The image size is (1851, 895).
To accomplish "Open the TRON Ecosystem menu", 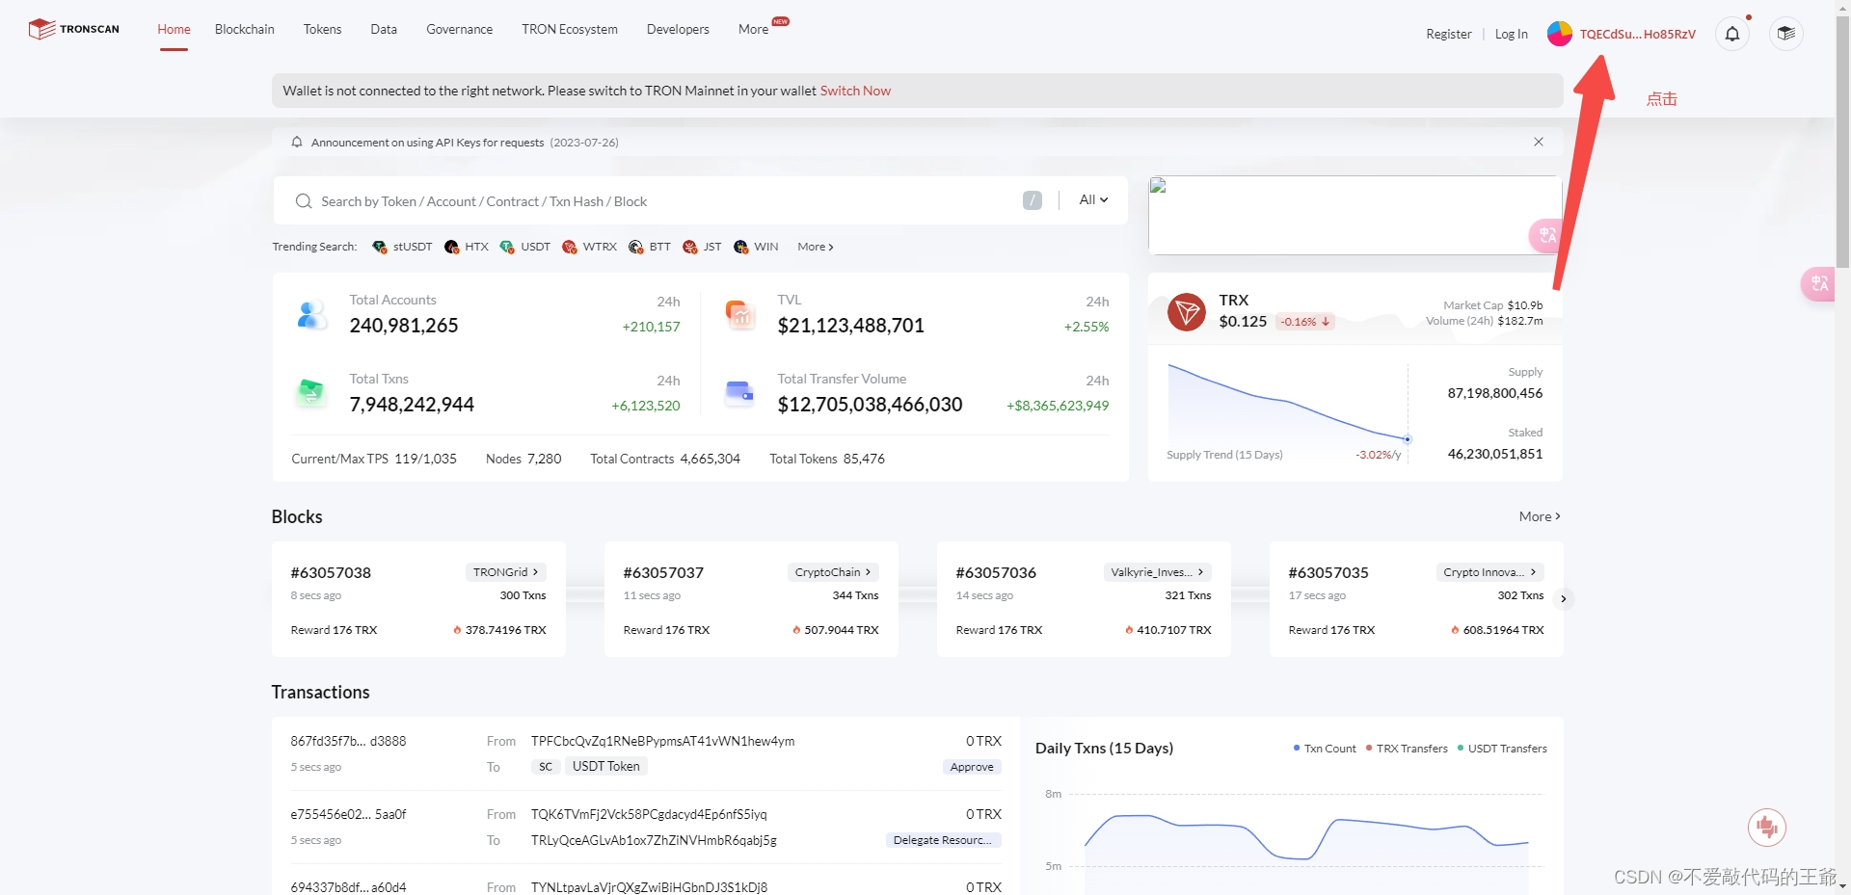I will click(x=570, y=30).
